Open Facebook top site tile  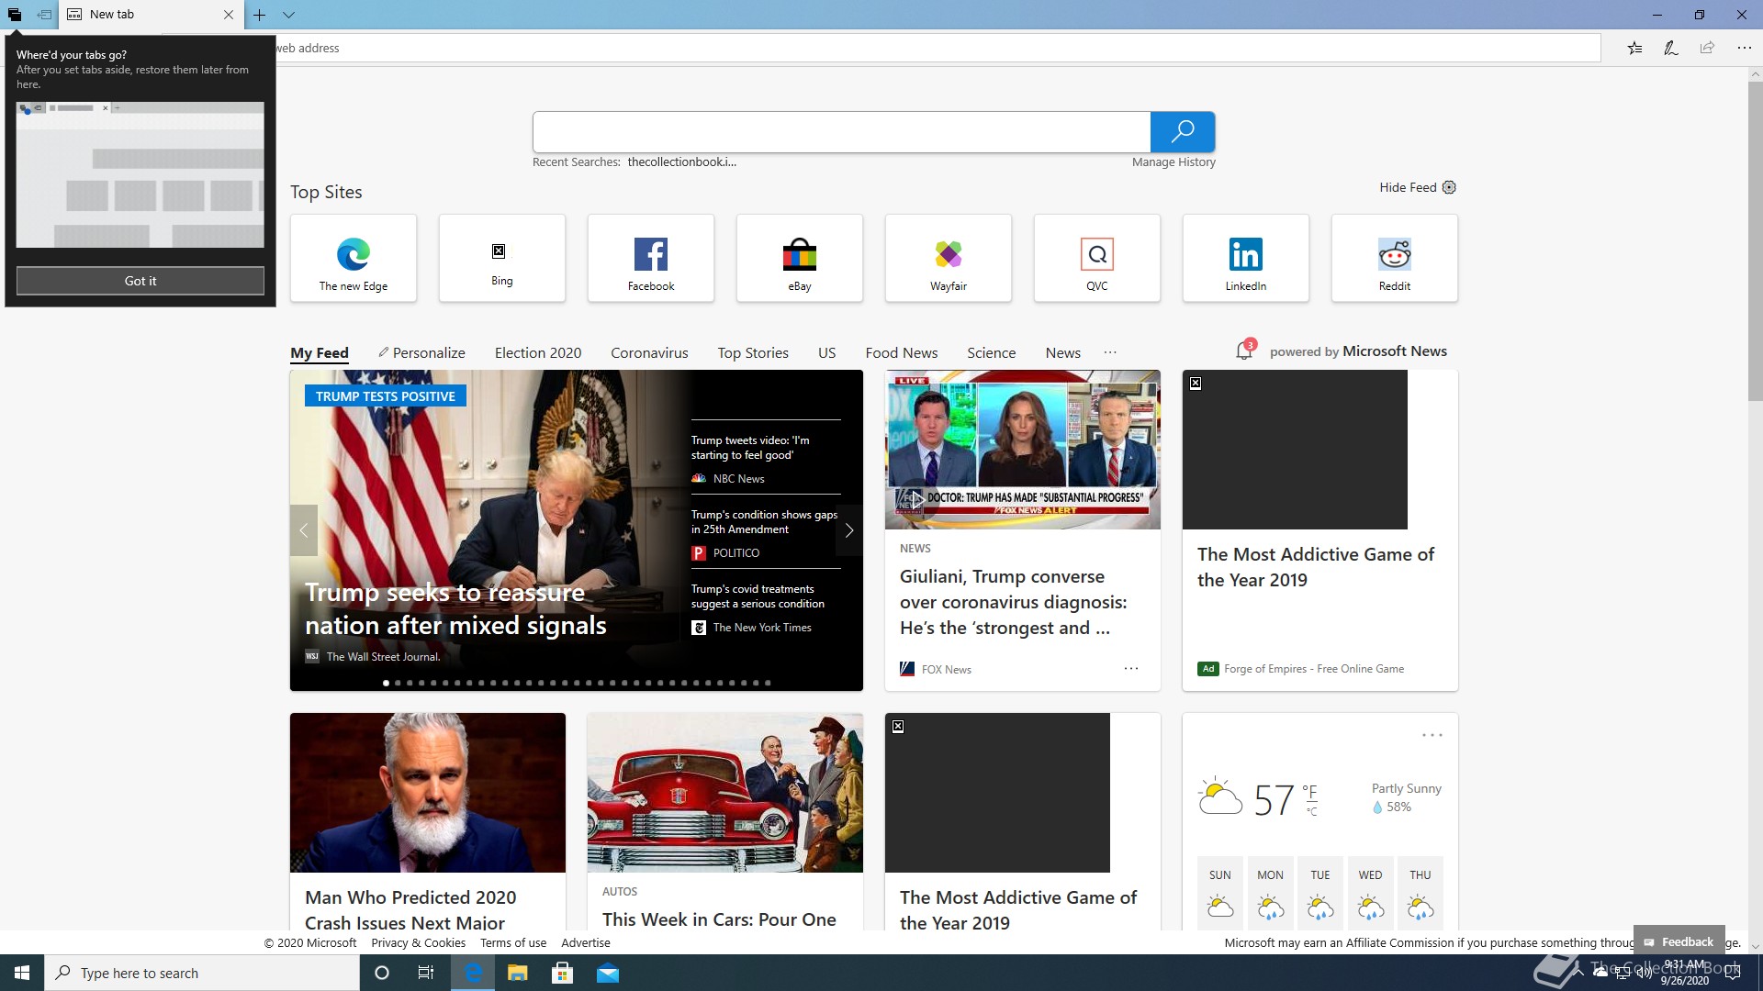pos(651,258)
